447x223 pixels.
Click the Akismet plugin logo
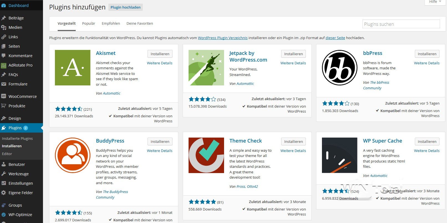[73, 68]
